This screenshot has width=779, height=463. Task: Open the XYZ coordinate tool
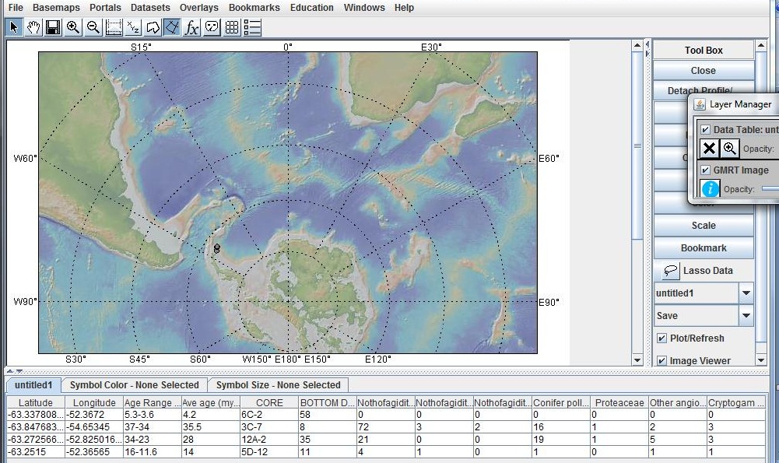[132, 27]
